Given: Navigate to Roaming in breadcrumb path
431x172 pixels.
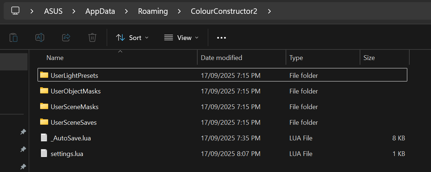Looking at the screenshot, I should click(153, 11).
